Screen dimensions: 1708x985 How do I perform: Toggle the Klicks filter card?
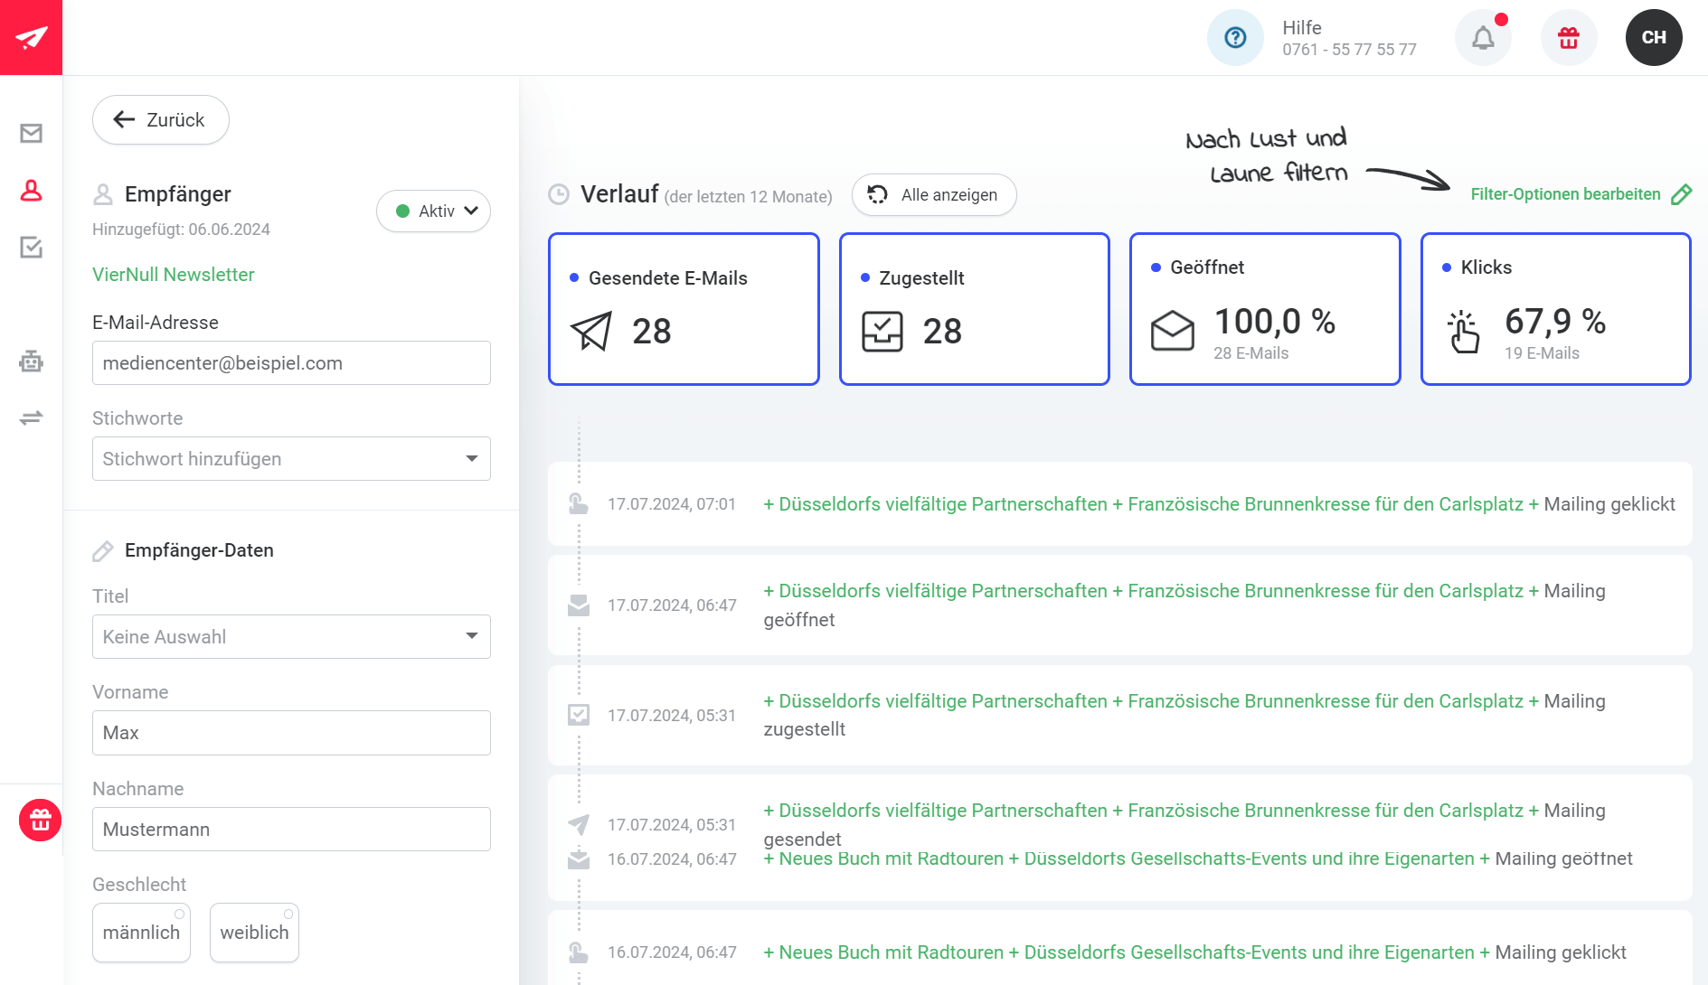[x=1555, y=309]
